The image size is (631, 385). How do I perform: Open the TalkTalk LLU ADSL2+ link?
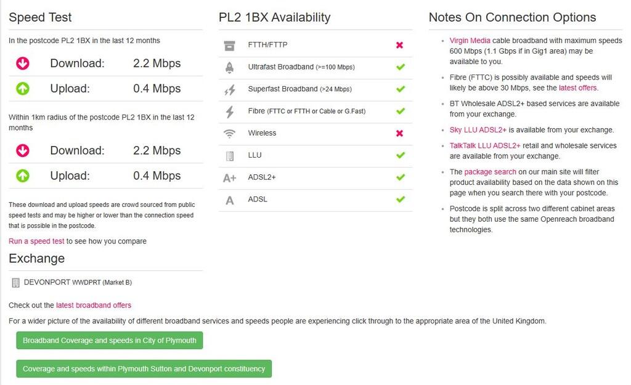pos(485,145)
